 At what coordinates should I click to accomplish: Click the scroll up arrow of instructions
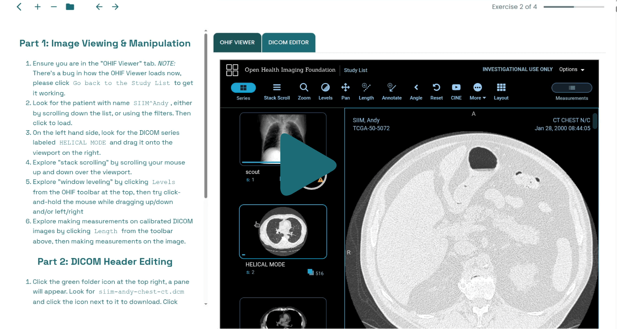(206, 30)
